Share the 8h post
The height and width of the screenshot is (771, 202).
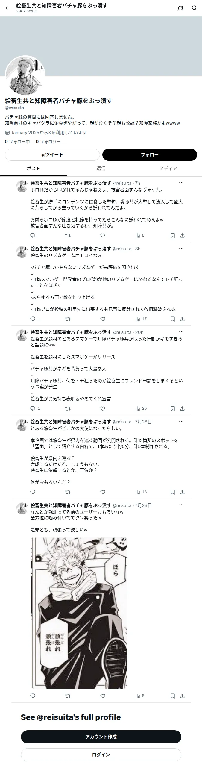click(x=182, y=319)
